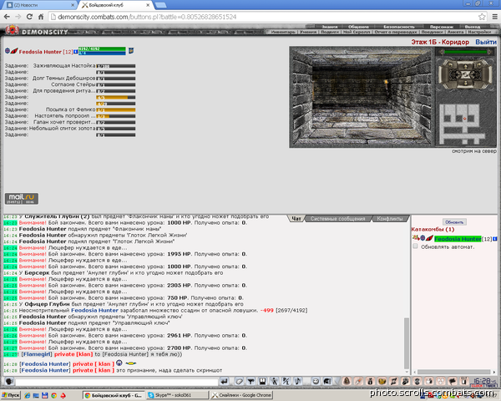Switch to the Skype taskbar window
Viewport: 501px width, 401px height.
(x=177, y=395)
